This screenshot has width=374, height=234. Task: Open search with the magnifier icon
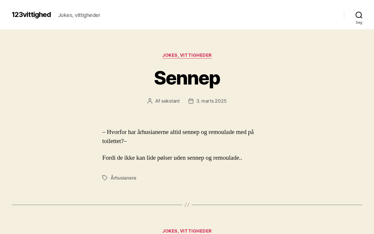[x=359, y=15]
